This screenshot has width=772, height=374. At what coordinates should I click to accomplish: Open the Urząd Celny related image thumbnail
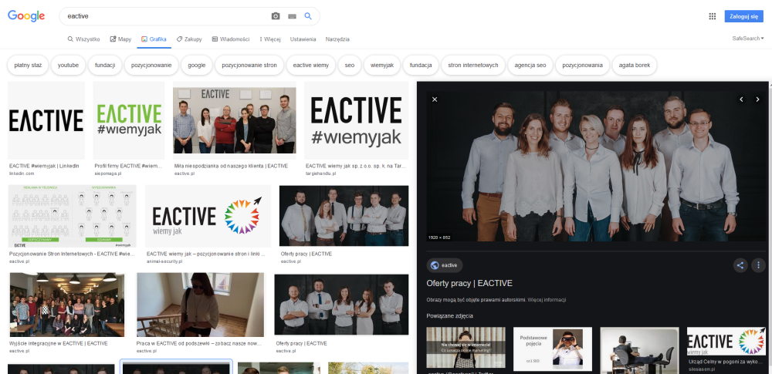click(726, 342)
